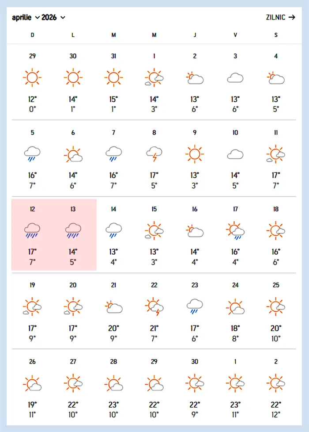Open the forecast for April 13
Viewport: 309px width, 432px height.
(x=73, y=234)
